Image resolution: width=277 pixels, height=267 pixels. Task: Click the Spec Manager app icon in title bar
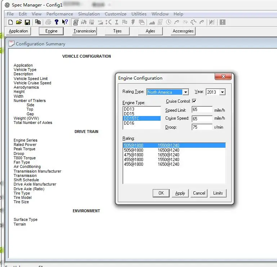(7, 5)
